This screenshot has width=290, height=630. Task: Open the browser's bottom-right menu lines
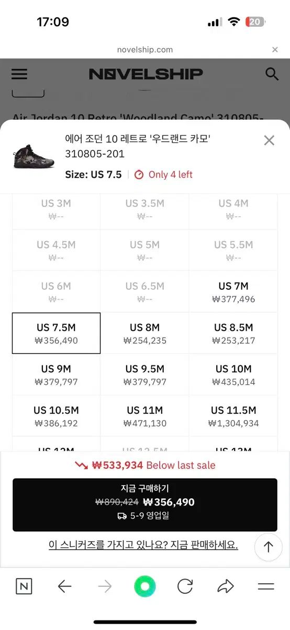[x=266, y=586]
